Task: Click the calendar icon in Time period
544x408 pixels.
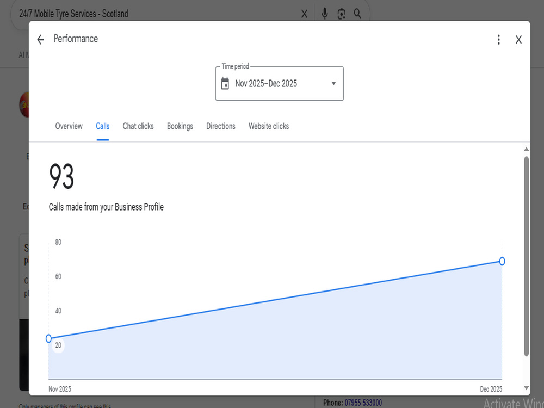Action: coord(225,83)
